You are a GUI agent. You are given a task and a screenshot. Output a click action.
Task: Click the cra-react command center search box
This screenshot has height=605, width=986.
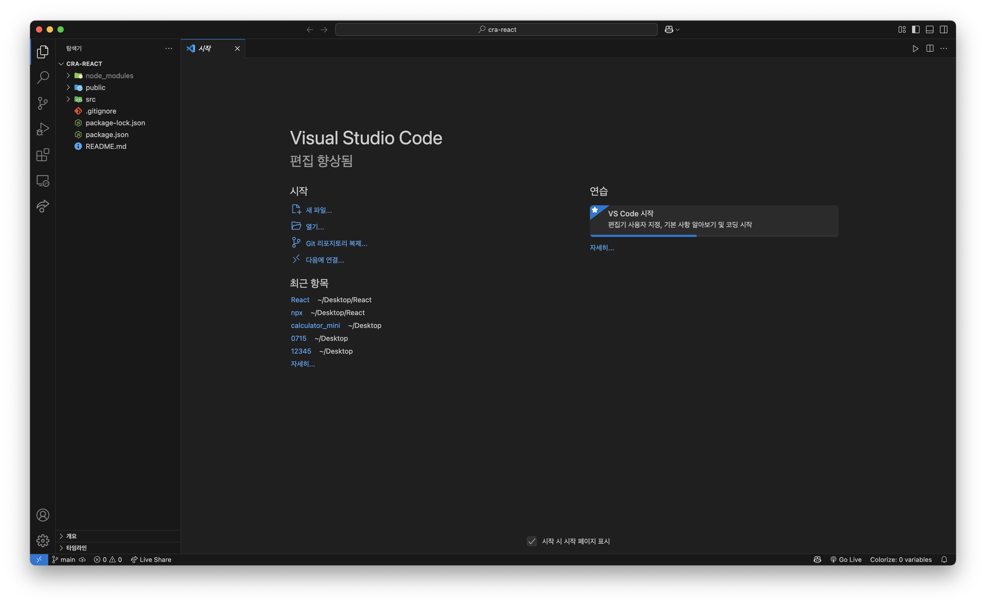coord(496,30)
